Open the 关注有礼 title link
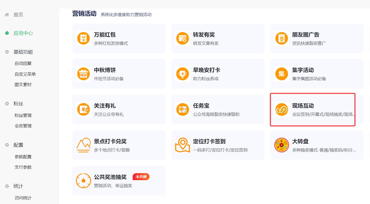Screen dimensions: 370x204 (105, 106)
